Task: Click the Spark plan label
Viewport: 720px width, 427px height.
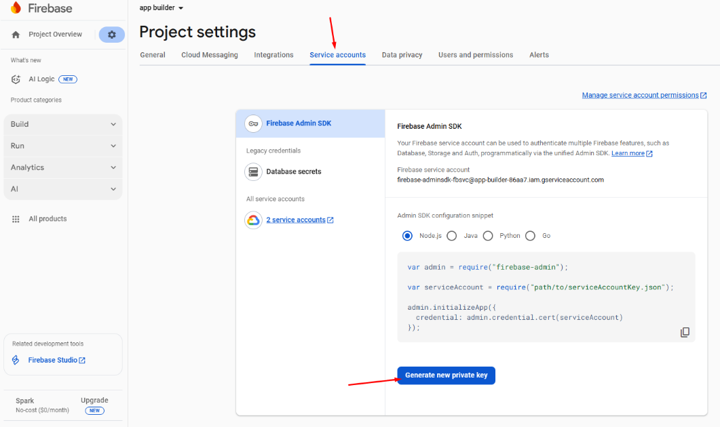Action: (25, 401)
